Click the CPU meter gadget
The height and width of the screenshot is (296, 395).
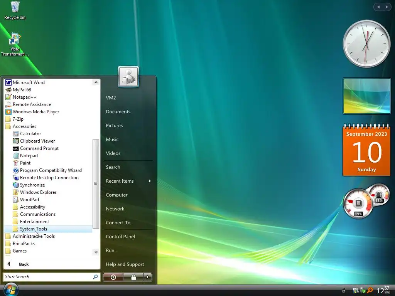(358, 203)
